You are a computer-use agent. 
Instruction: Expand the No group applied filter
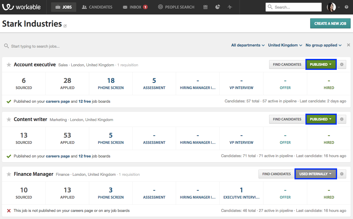(323, 45)
